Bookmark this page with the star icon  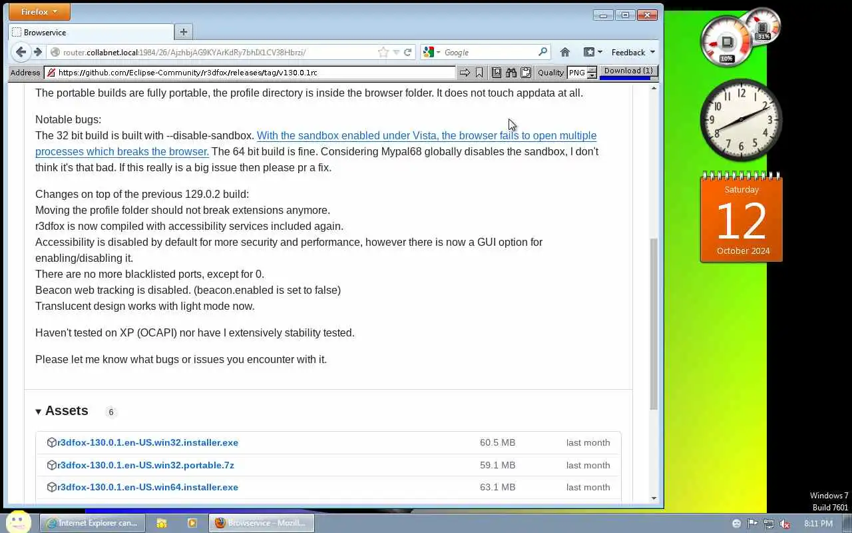coord(383,52)
